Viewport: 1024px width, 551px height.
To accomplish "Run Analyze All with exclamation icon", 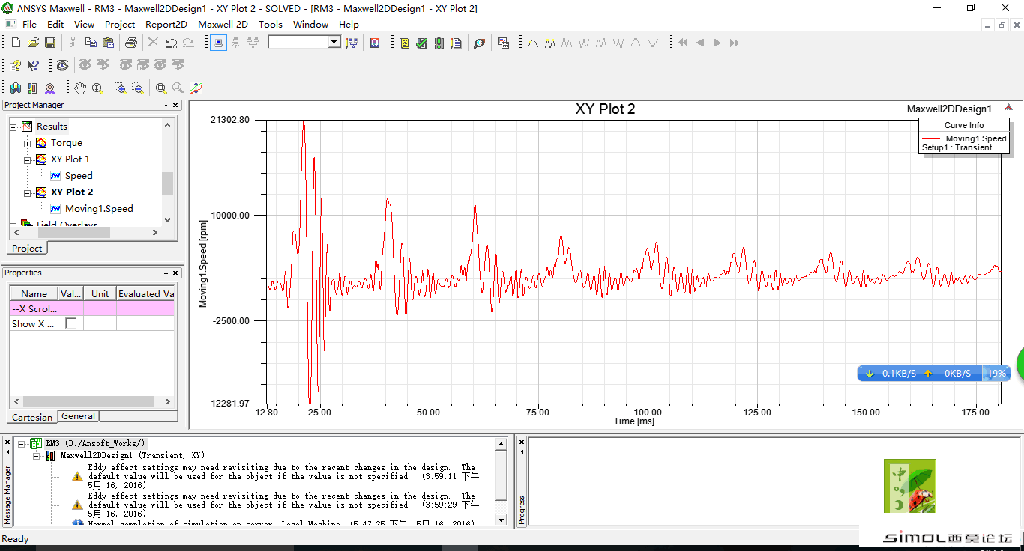I will click(439, 43).
